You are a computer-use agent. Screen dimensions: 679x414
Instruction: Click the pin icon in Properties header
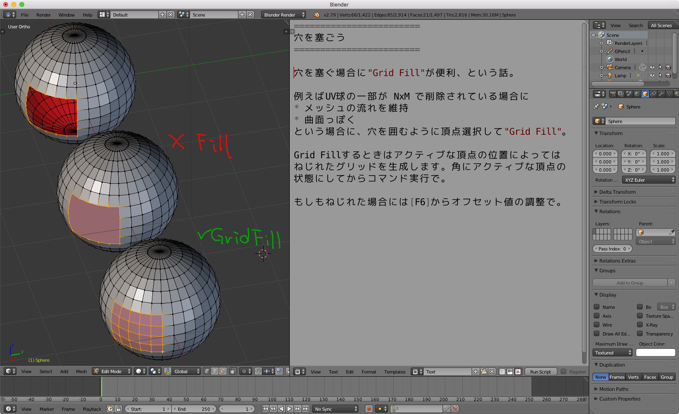pos(596,106)
